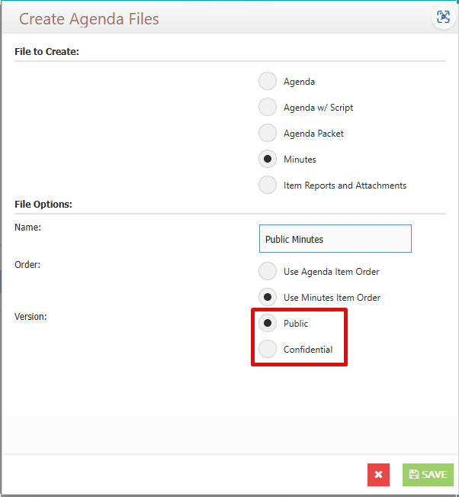The width and height of the screenshot is (459, 497).
Task: Select Use Minutes Item Order
Action: click(268, 297)
